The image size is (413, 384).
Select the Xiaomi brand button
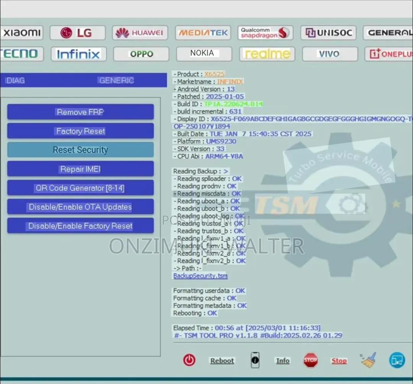point(21,33)
